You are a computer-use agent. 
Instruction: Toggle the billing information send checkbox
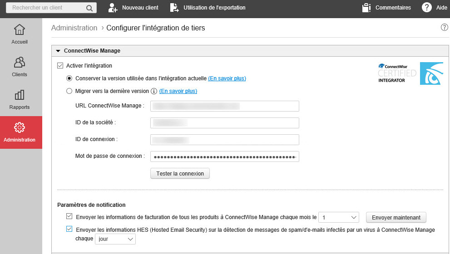(x=69, y=217)
